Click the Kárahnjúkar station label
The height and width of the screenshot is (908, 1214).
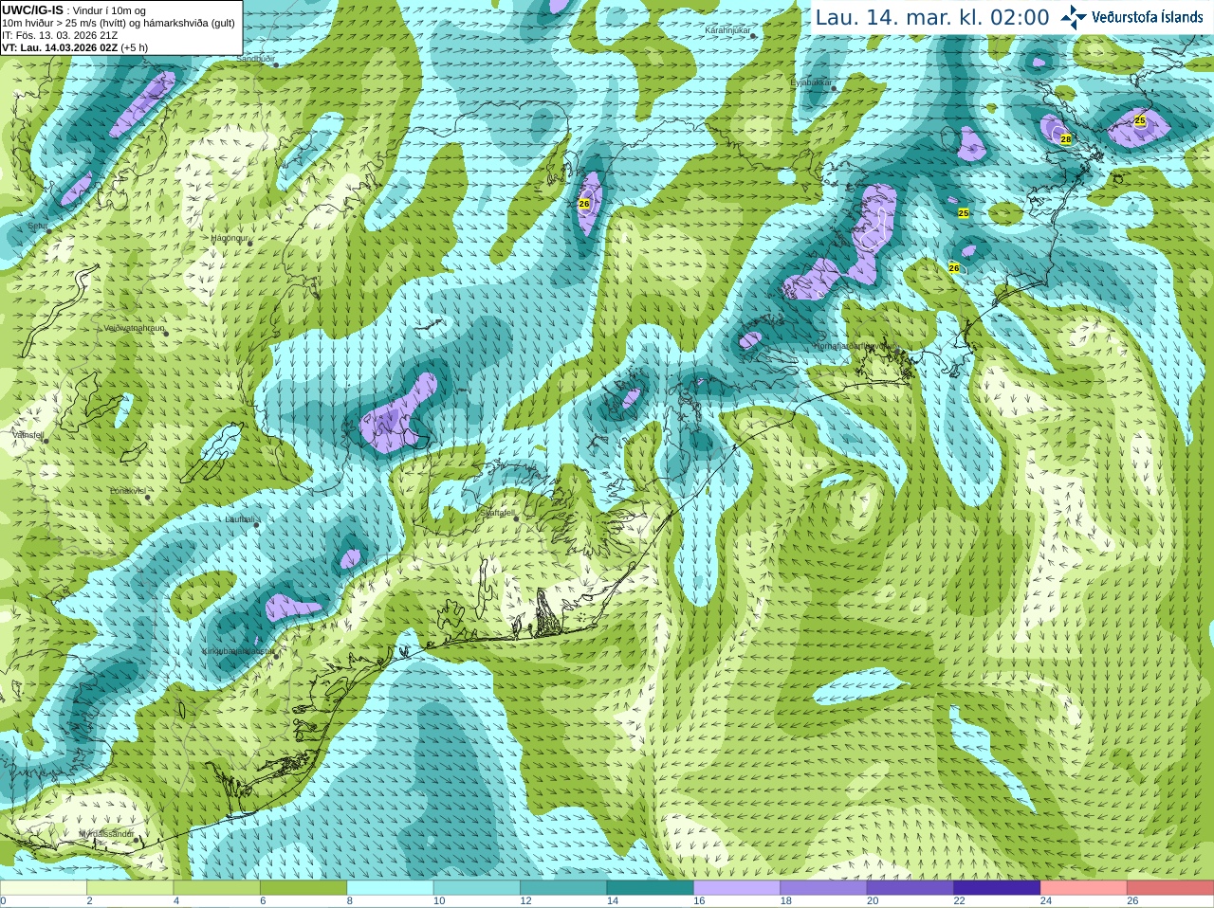click(x=727, y=30)
